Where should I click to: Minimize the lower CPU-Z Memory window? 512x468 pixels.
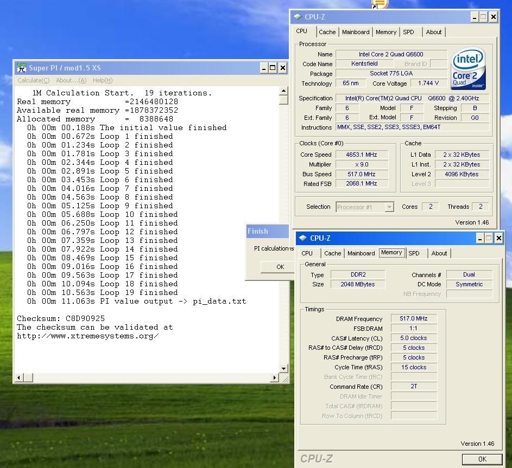(480, 239)
